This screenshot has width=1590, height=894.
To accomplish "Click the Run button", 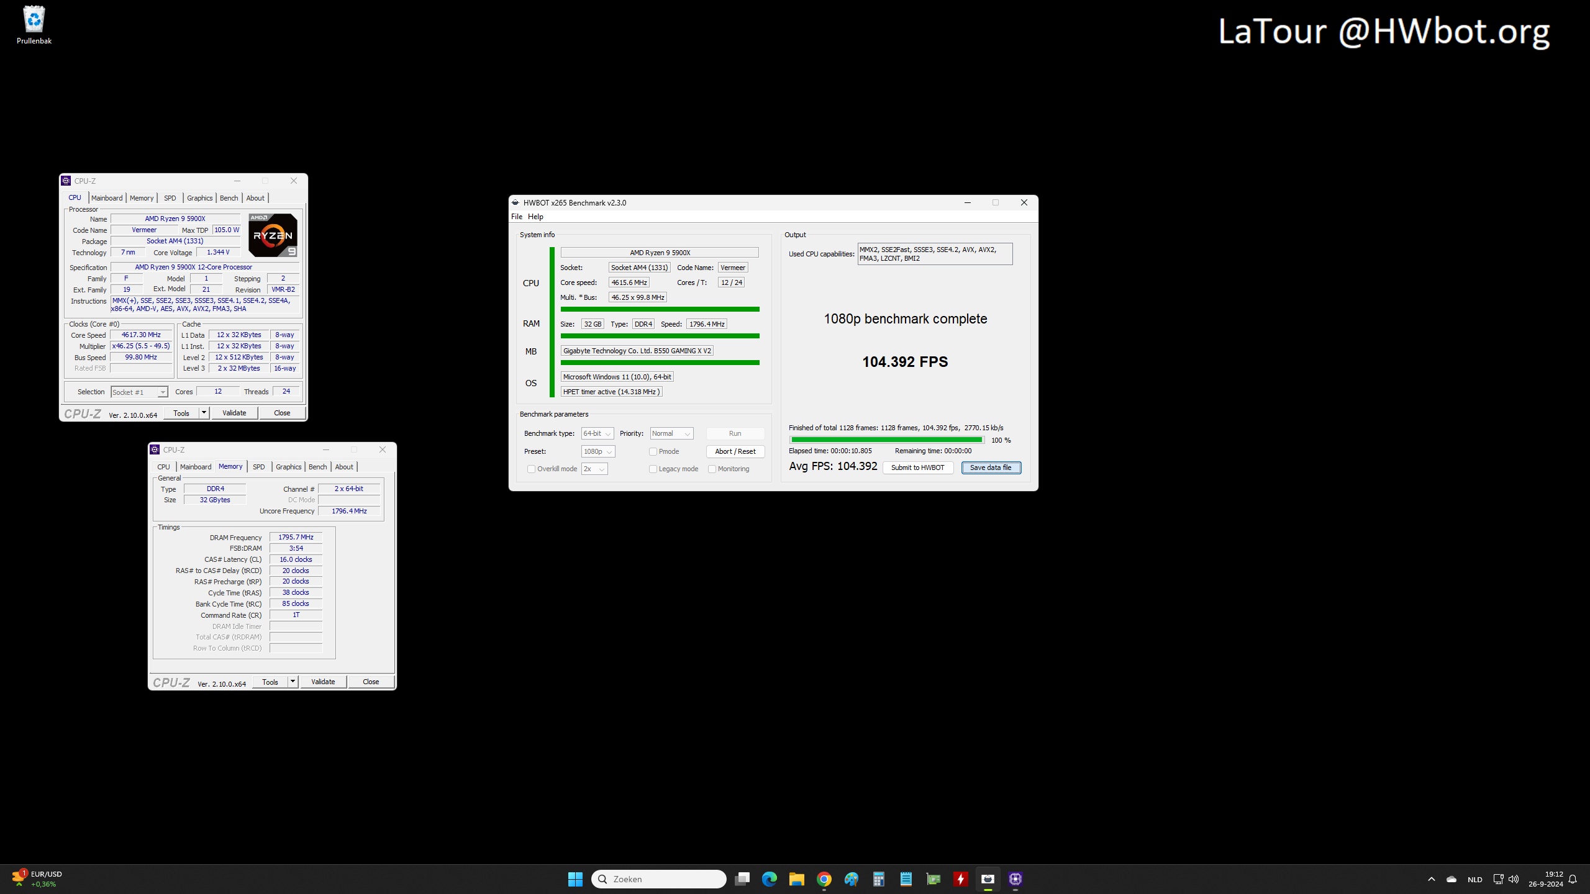I will [x=735, y=433].
